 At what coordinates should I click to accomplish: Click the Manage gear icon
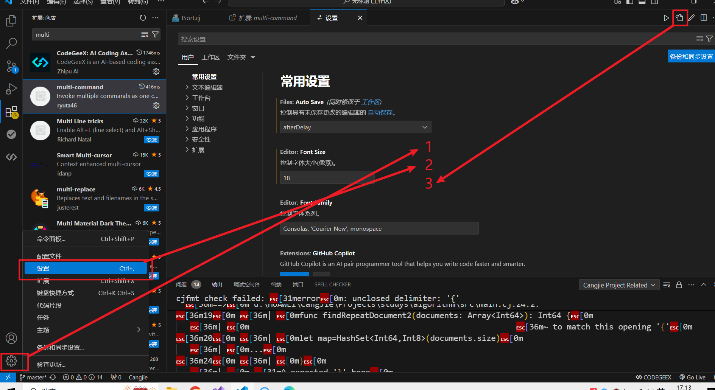coord(11,361)
